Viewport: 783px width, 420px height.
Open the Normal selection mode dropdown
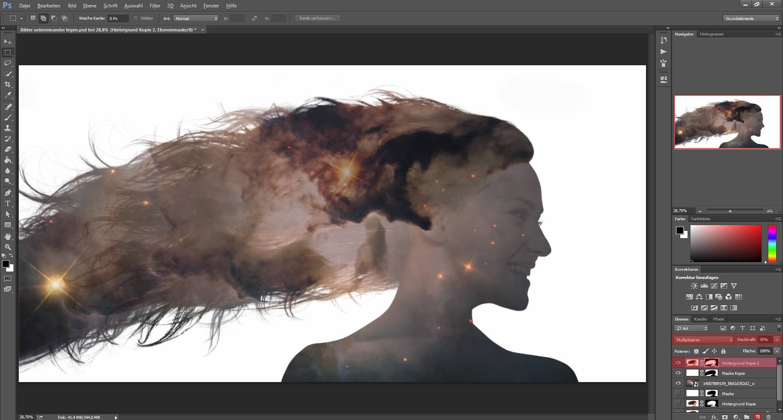(196, 18)
